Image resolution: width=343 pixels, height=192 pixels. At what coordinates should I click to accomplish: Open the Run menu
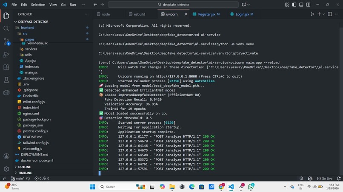pos(73,5)
